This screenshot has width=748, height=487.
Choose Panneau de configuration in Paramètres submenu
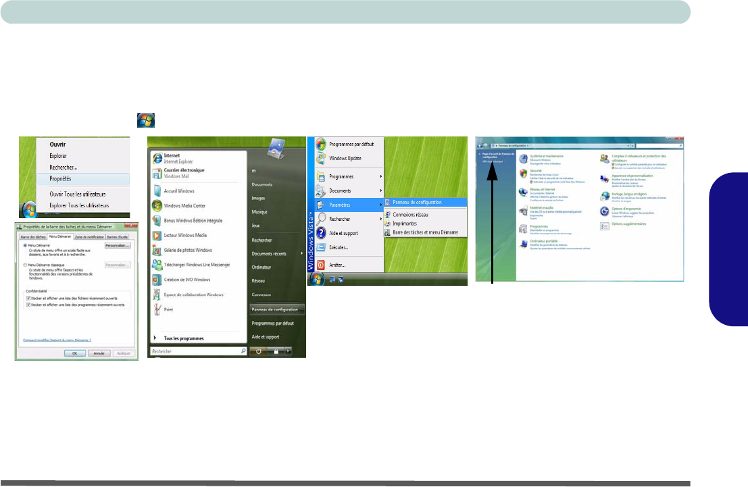click(x=425, y=202)
